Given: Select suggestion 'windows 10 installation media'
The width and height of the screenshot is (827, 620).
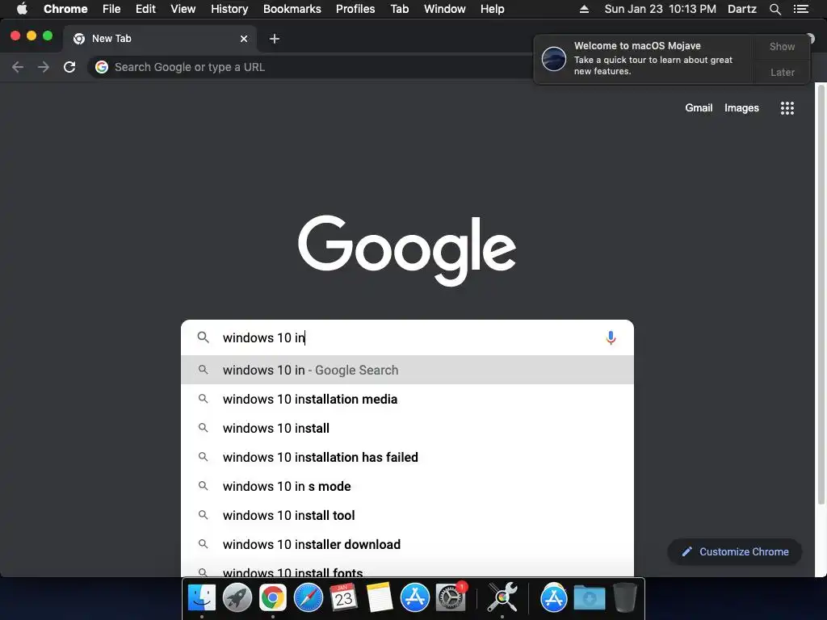Looking at the screenshot, I should tap(407, 399).
